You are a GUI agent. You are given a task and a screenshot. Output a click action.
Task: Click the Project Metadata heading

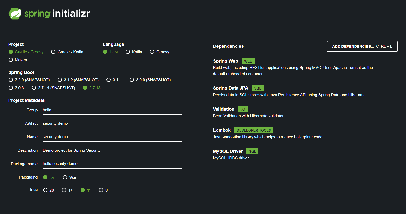26,100
